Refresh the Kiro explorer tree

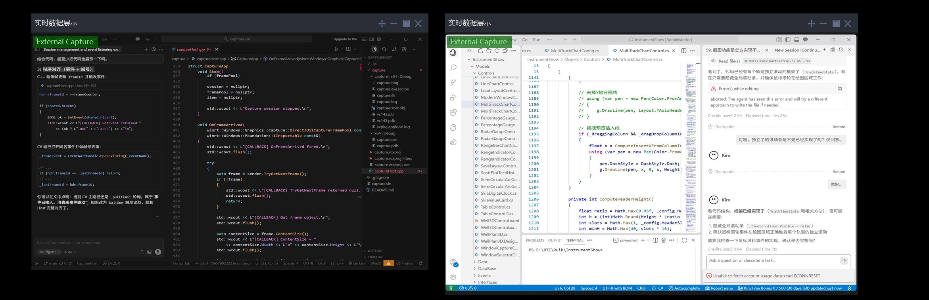[497, 51]
